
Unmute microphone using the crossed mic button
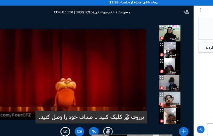point(108,131)
